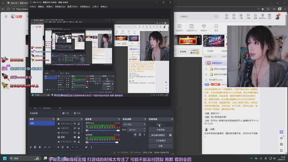Adjust Desktop Audio volume slider
The height and width of the screenshot is (162, 288).
[104, 142]
